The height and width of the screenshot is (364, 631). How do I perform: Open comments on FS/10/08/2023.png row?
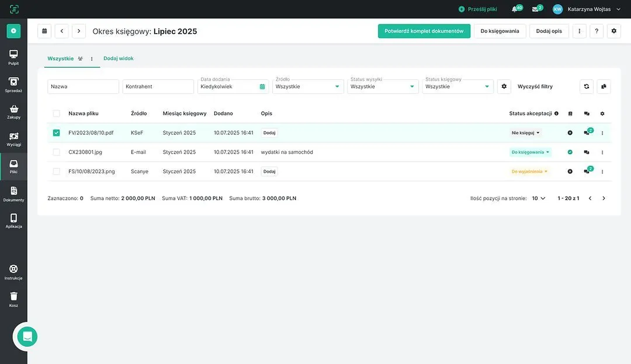tap(587, 171)
